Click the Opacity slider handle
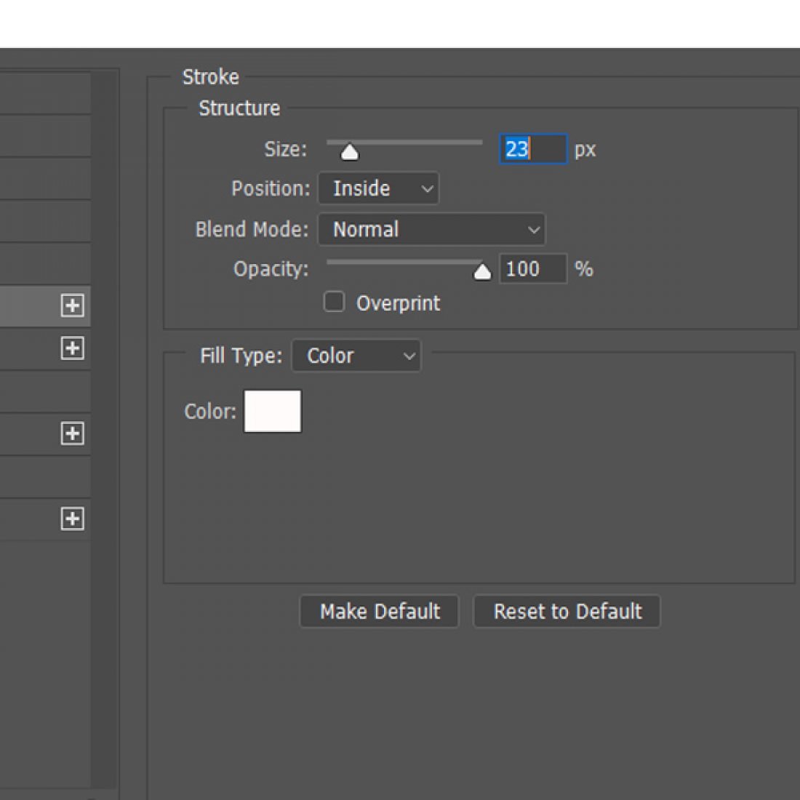The height and width of the screenshot is (800, 800). point(482,272)
